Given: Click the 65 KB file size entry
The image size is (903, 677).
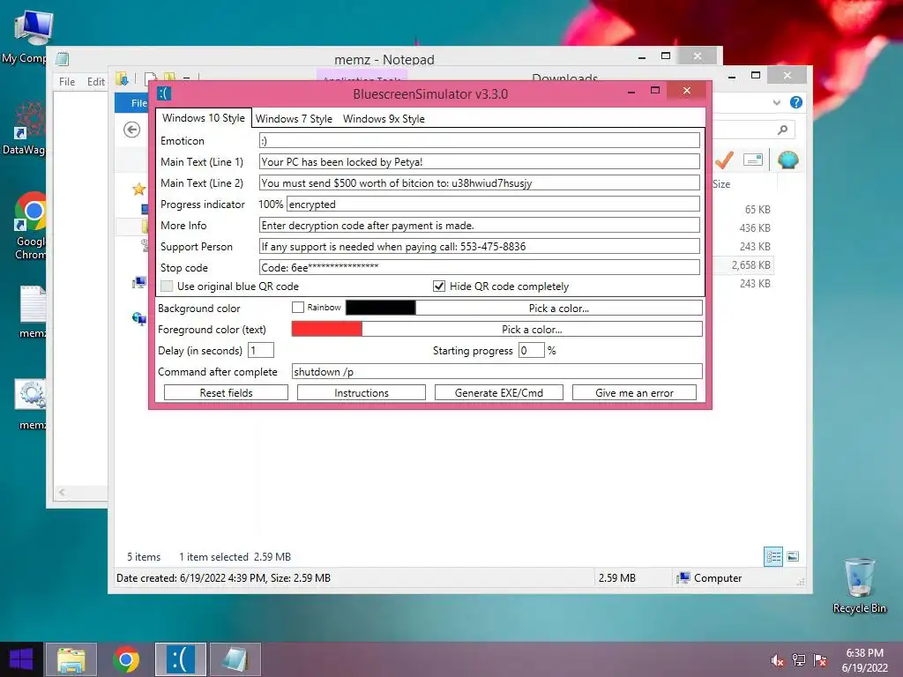Looking at the screenshot, I should [757, 210].
